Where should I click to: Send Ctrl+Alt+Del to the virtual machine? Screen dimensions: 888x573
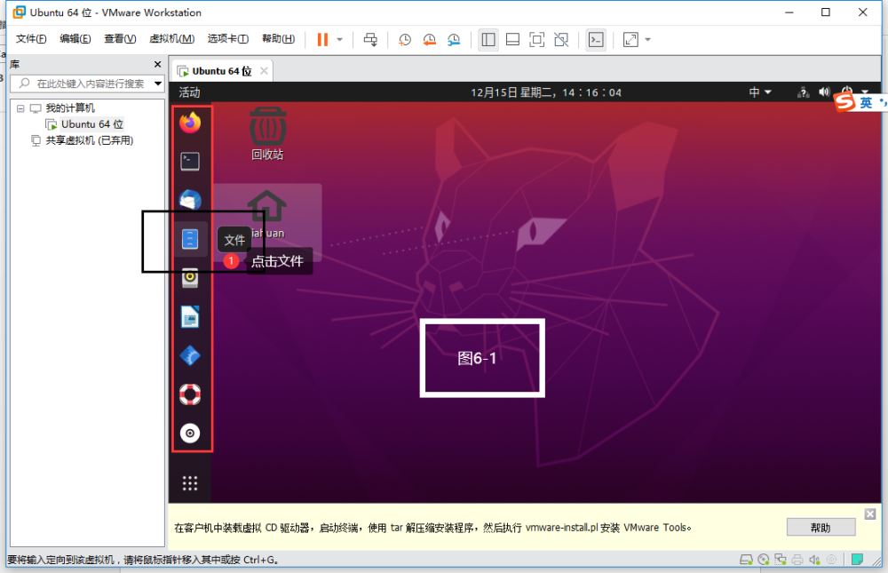click(x=370, y=40)
